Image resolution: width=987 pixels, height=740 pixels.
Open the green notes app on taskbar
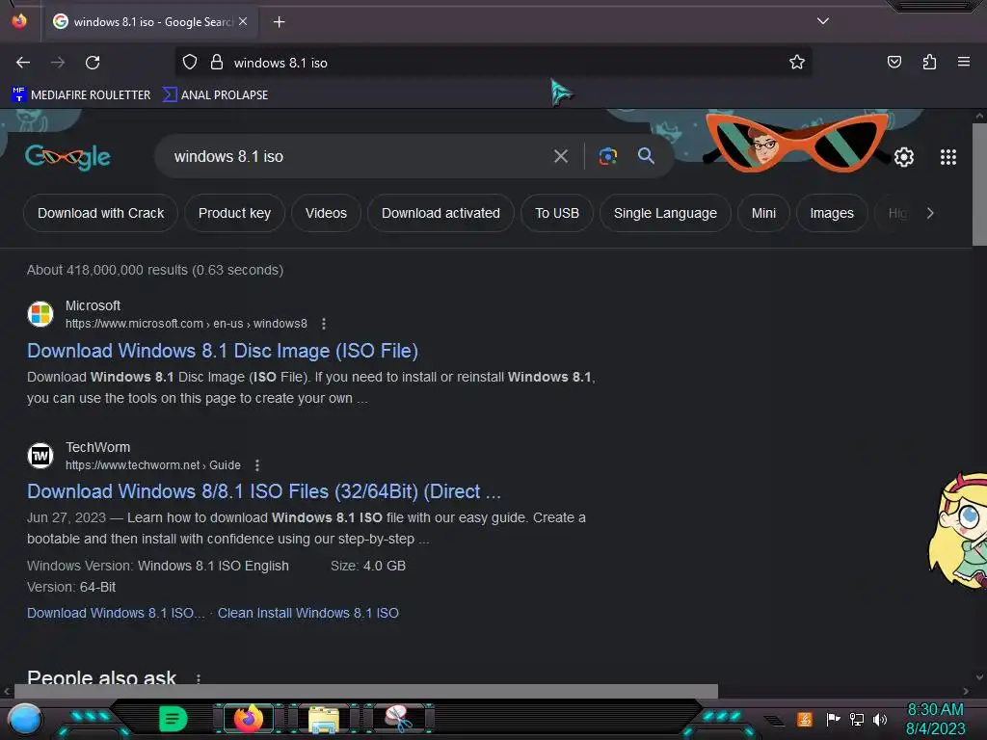tap(173, 719)
